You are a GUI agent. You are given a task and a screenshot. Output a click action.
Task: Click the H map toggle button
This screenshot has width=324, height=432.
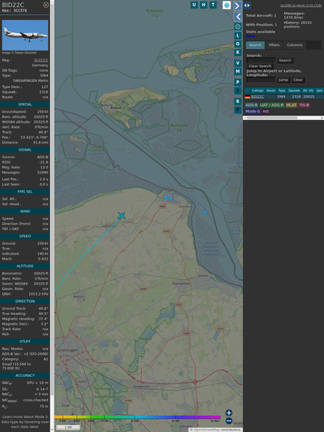tap(203, 5)
